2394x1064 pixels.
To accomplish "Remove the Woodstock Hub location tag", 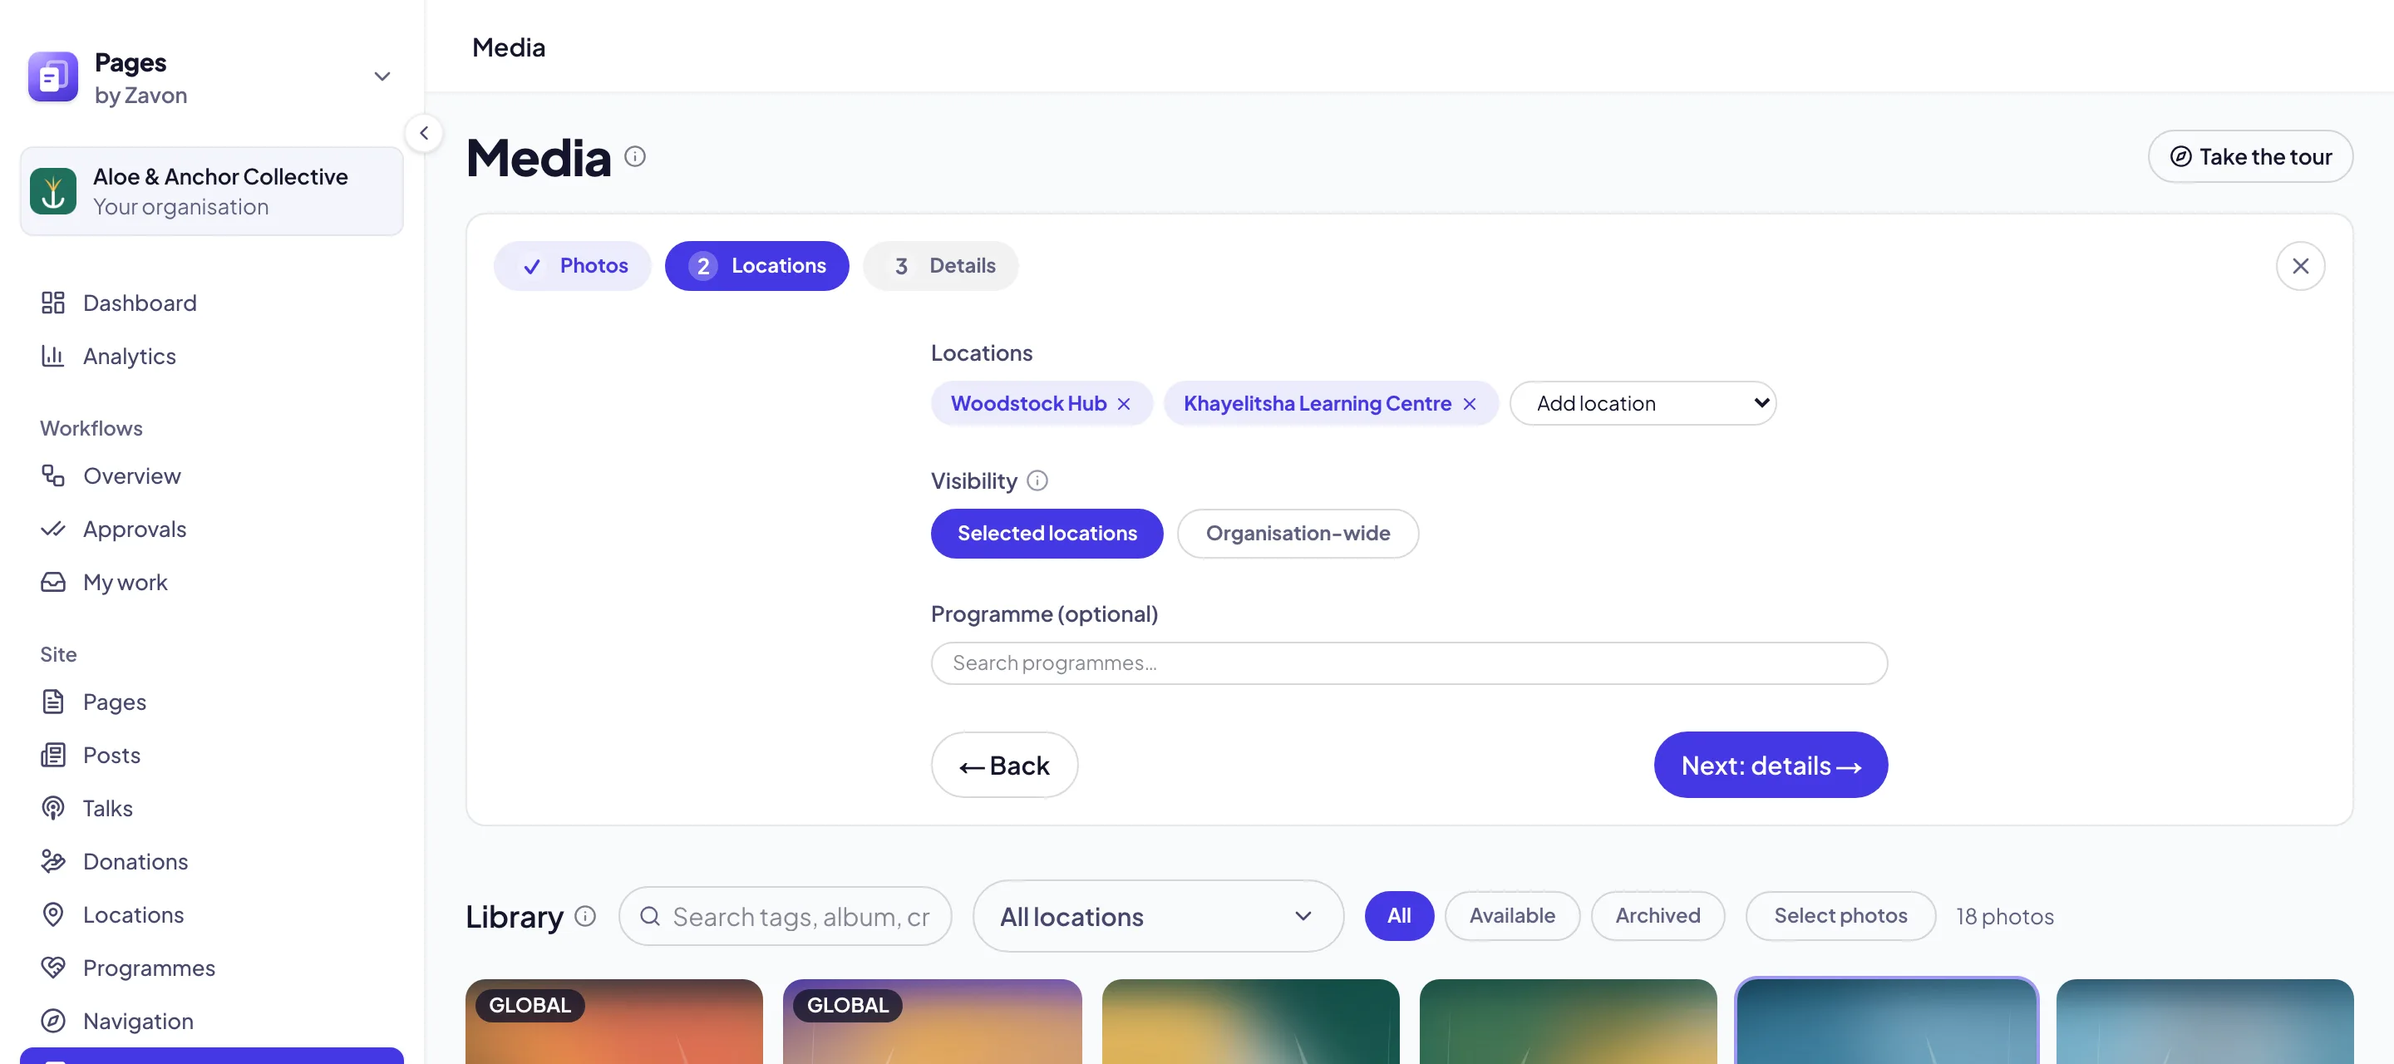I will pyautogui.click(x=1124, y=403).
